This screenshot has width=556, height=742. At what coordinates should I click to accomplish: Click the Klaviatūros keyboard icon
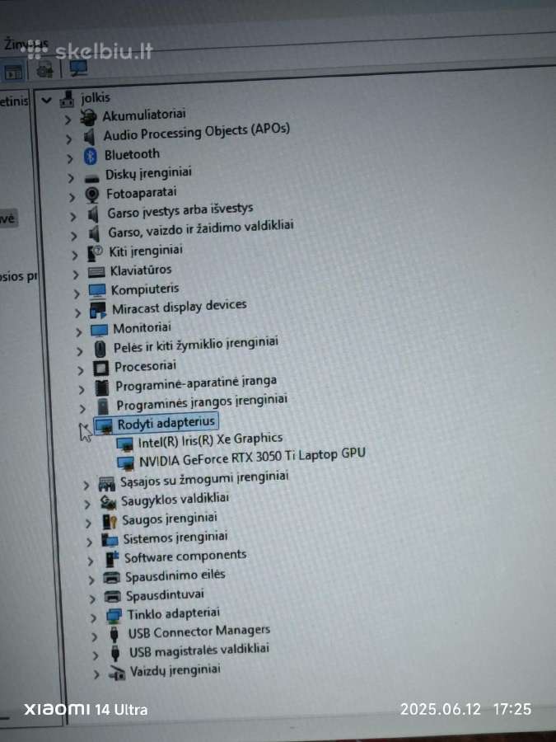coord(96,272)
